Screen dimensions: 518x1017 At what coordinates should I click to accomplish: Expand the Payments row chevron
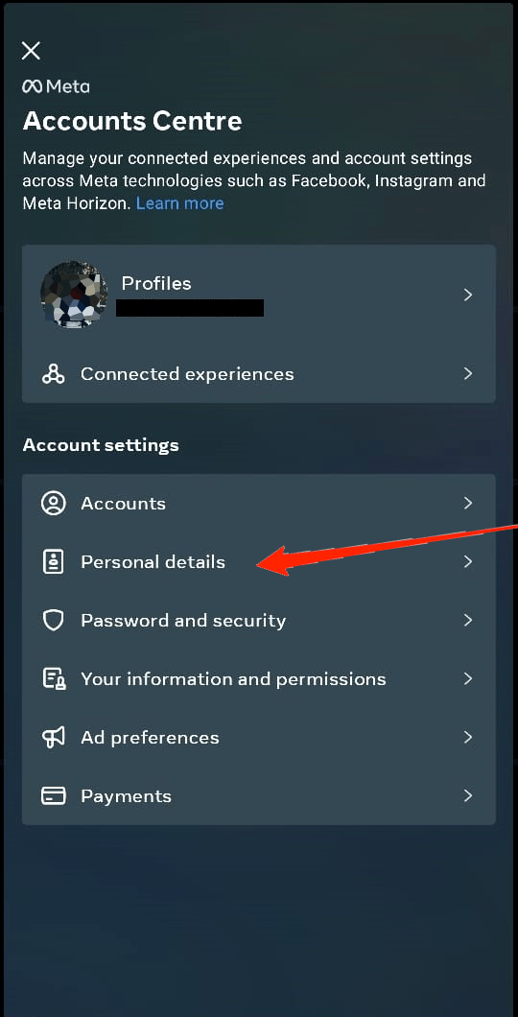[468, 795]
